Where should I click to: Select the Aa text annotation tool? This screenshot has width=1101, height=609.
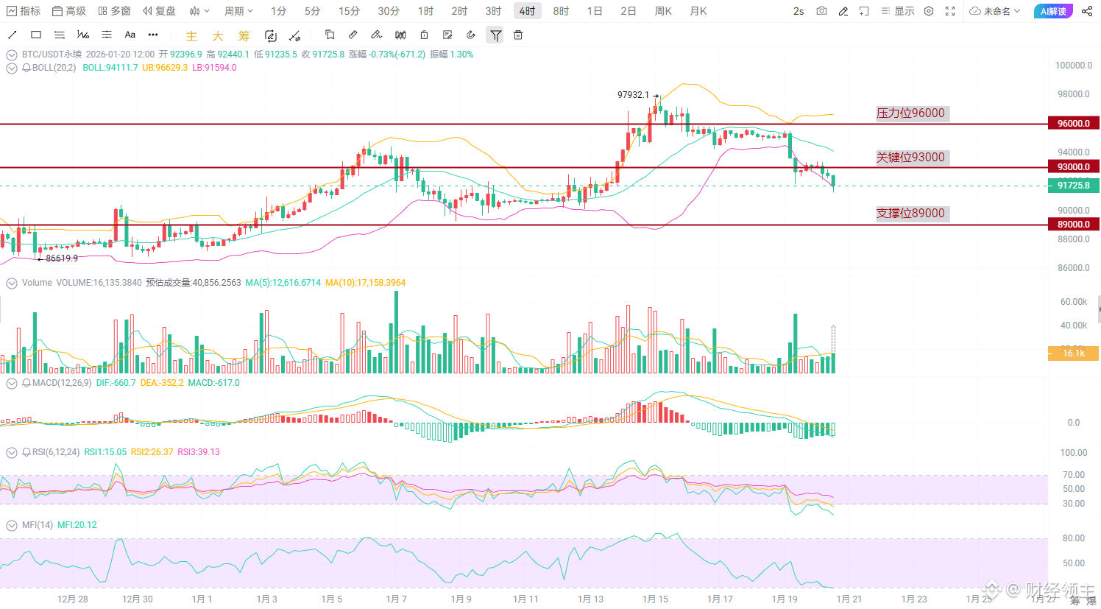click(x=130, y=35)
